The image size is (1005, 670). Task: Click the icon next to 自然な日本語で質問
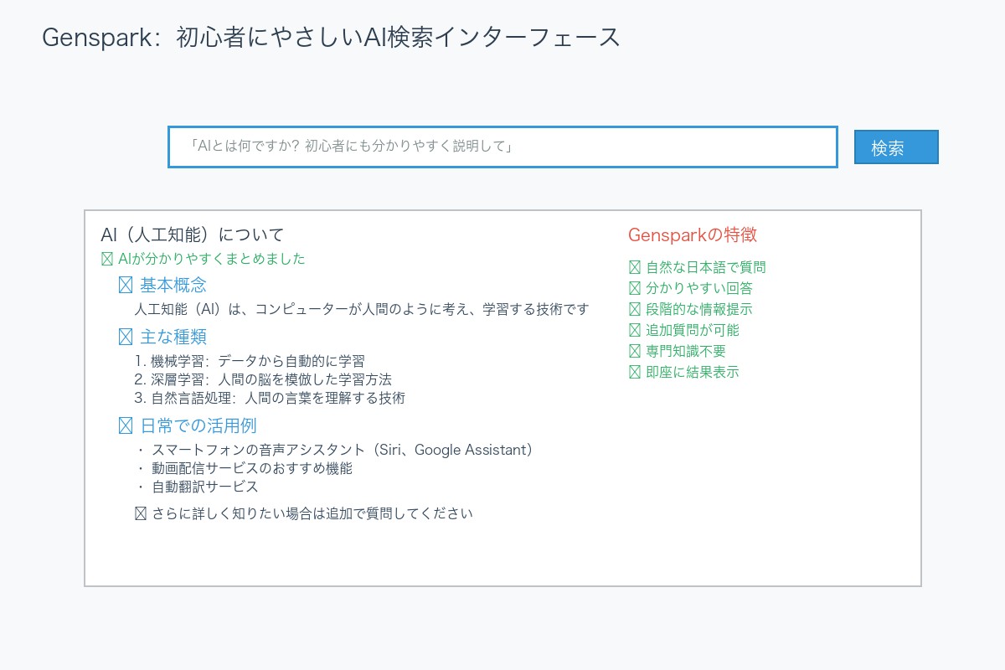click(634, 268)
